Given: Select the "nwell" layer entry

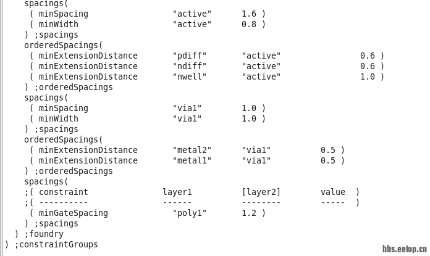Looking at the screenshot, I should pos(190,76).
